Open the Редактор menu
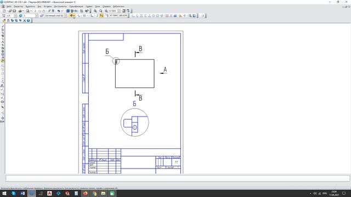The width and height of the screenshot is (351, 197). tap(18, 7)
